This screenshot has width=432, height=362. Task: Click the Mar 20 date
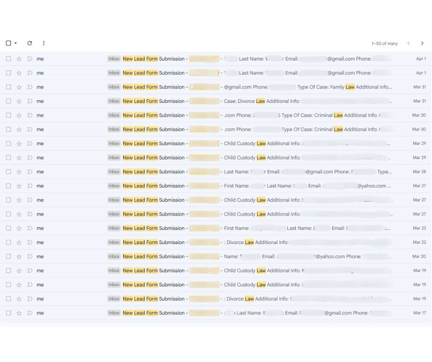(x=419, y=256)
